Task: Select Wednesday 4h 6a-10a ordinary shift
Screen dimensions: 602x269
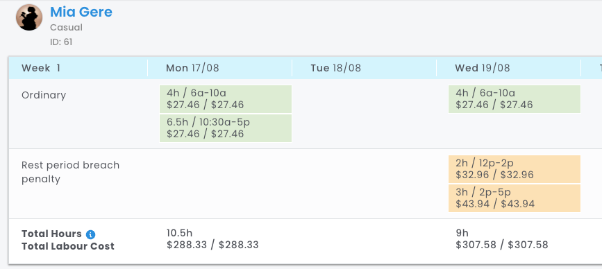Action: coord(515,99)
